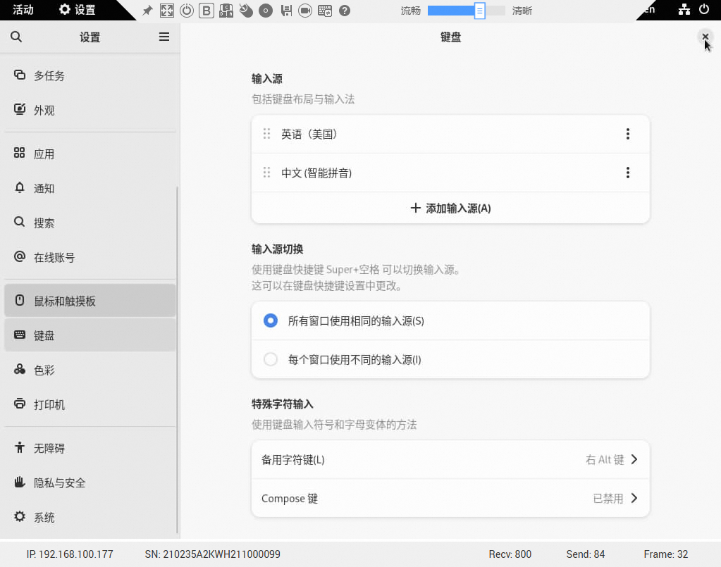Click the search icon in settings sidebar

[16, 37]
